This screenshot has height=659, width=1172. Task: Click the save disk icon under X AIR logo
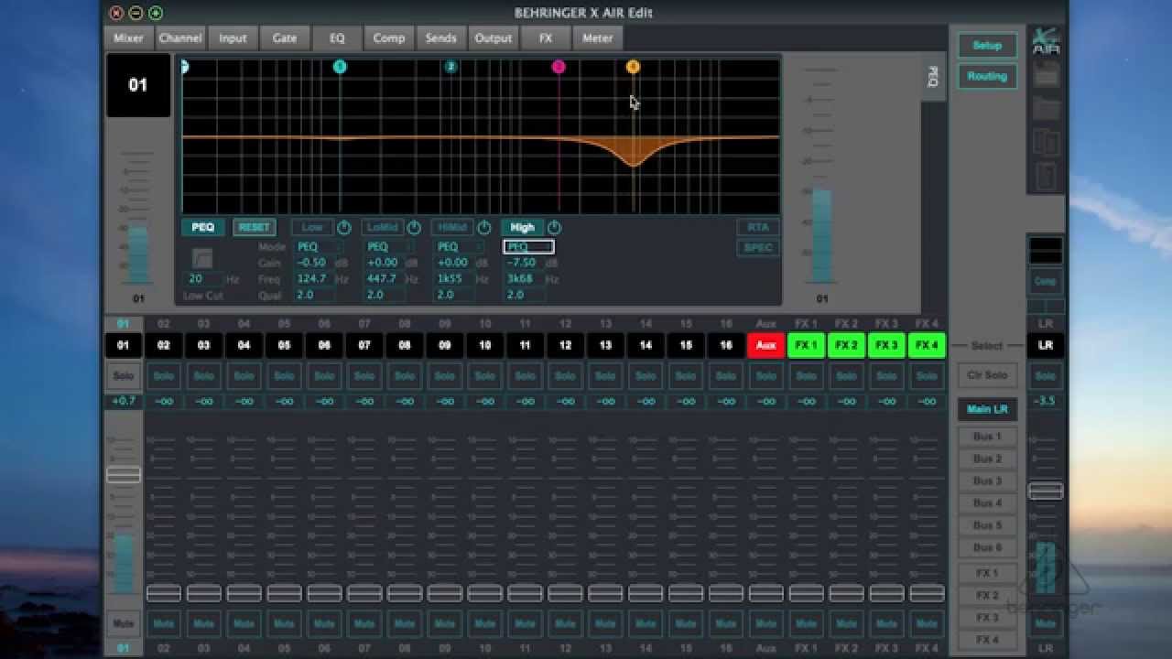[1046, 75]
